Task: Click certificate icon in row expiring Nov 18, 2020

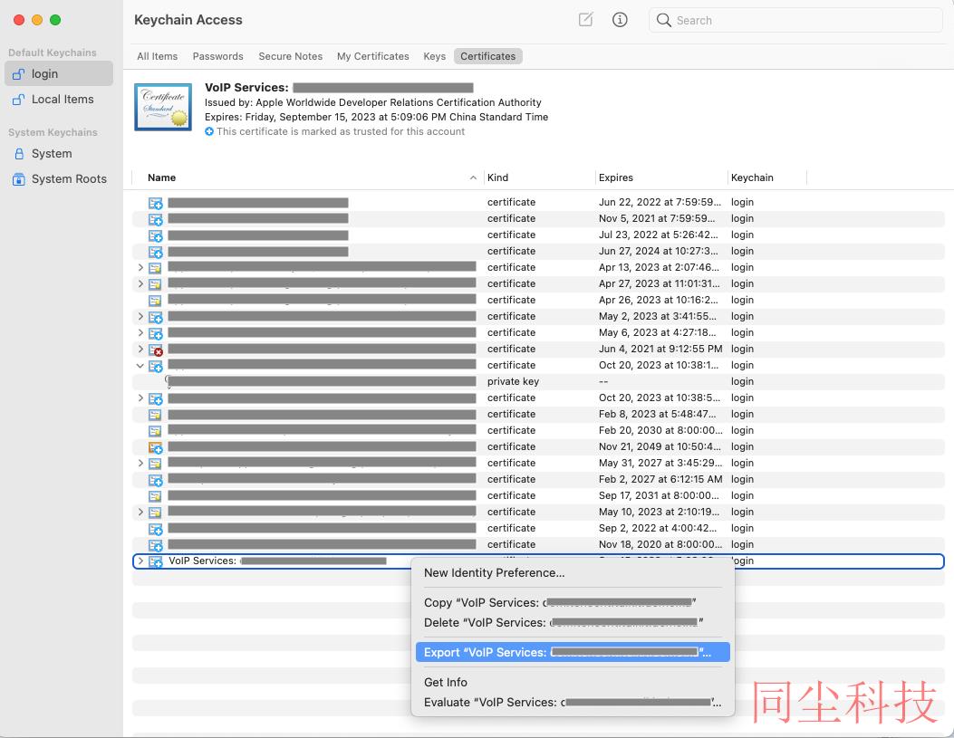Action: [156, 545]
